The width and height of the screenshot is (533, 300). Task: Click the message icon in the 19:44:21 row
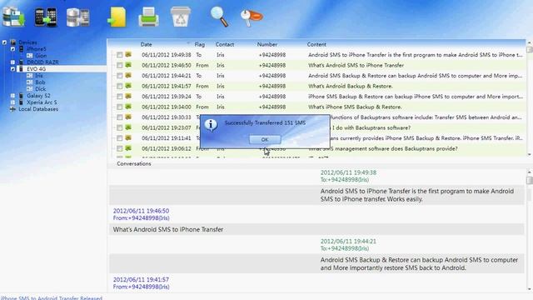click(x=128, y=75)
